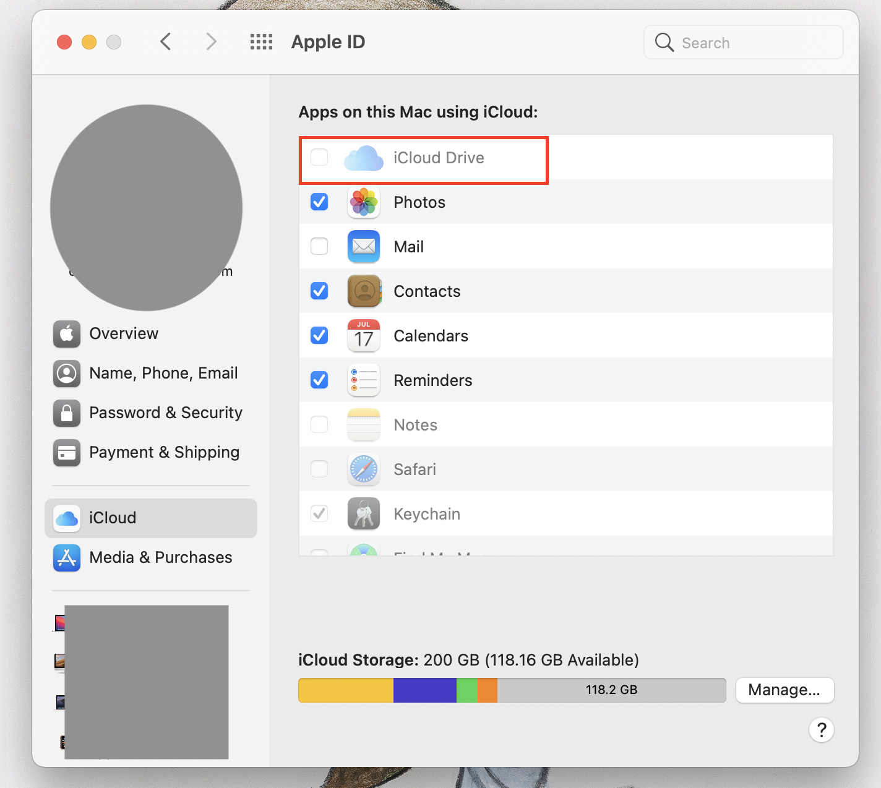Click the magnifying glass search icon

click(664, 43)
